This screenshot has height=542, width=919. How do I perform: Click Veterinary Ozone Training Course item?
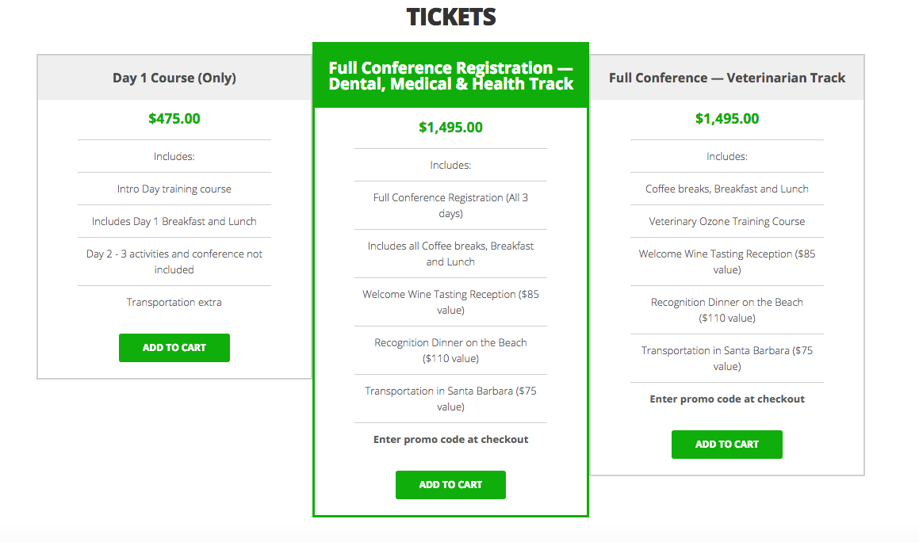[x=727, y=222]
